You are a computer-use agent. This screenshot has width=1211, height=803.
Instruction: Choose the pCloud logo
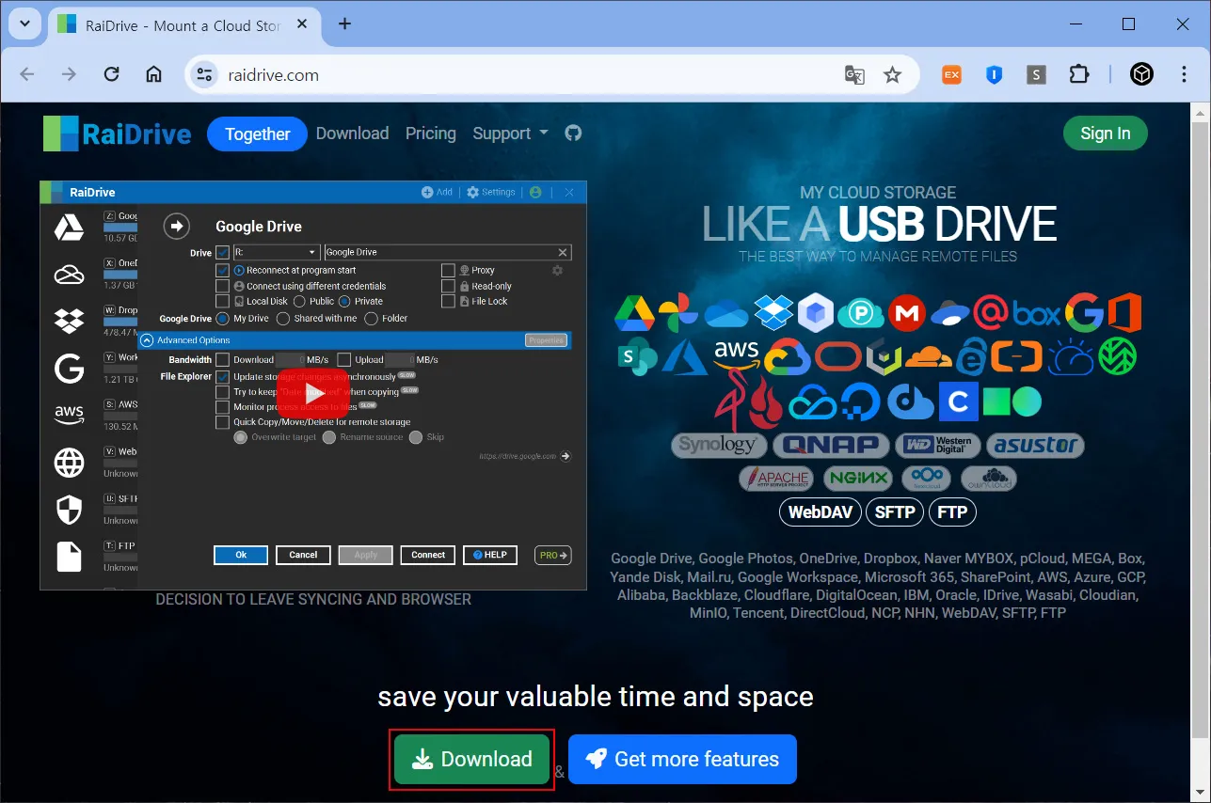[x=860, y=313]
